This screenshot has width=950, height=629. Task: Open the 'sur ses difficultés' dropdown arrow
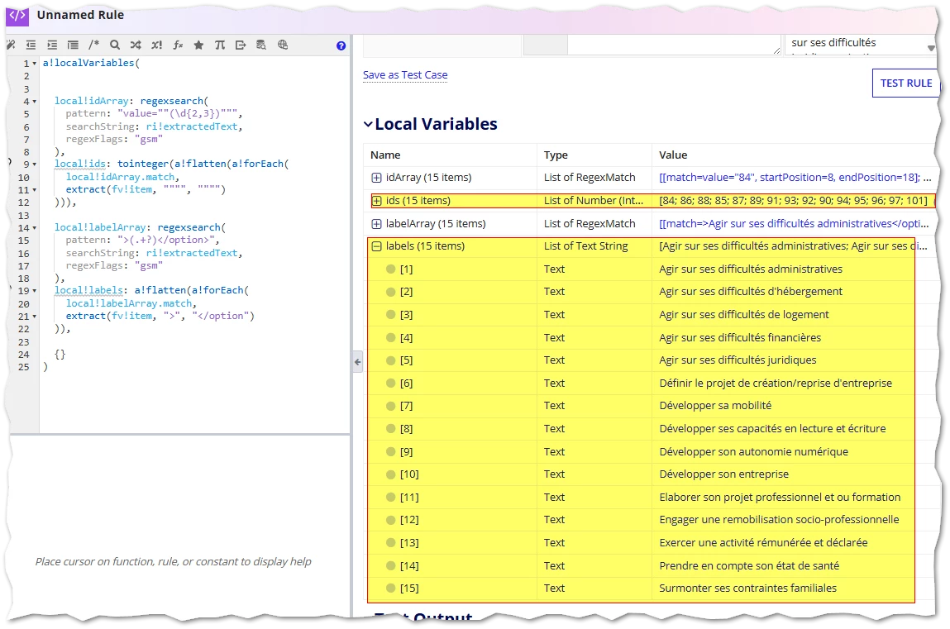tap(931, 48)
